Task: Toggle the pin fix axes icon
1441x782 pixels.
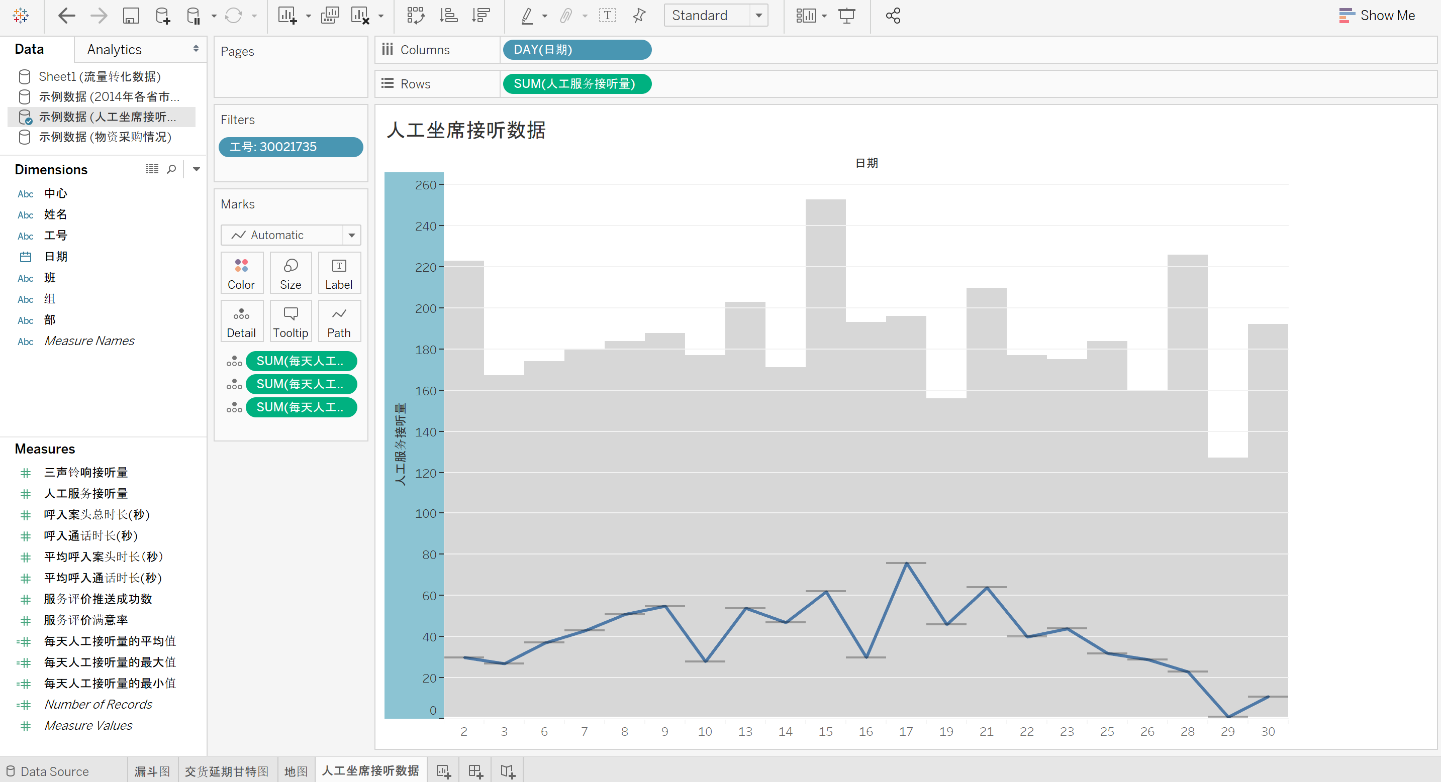Action: (x=639, y=16)
